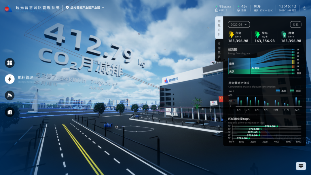The height and width of the screenshot is (175, 311).
Task: Click the yellow 市电 lightning icon
Action: point(231,35)
